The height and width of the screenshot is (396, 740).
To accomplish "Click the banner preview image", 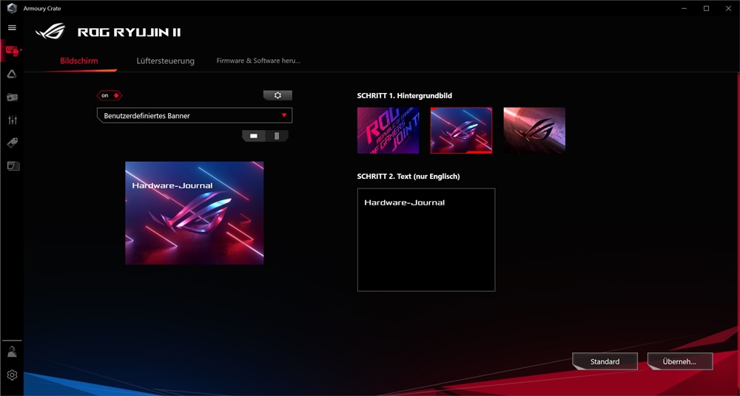I will point(195,213).
